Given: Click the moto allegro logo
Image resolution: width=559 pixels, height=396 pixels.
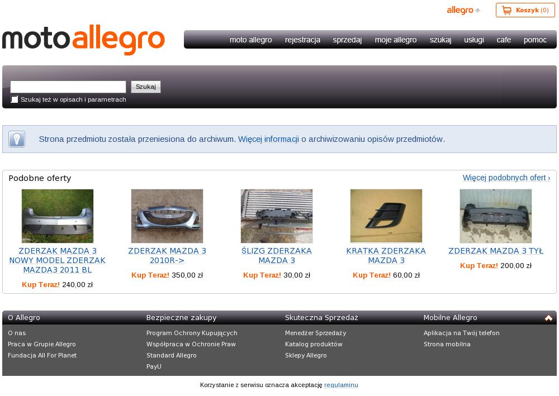Looking at the screenshot, I should (x=84, y=40).
